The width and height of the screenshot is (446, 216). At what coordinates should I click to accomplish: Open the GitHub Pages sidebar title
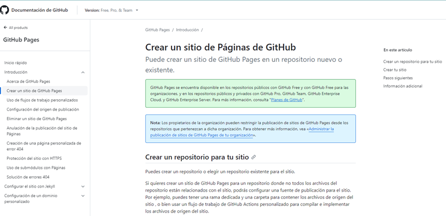[x=21, y=40]
